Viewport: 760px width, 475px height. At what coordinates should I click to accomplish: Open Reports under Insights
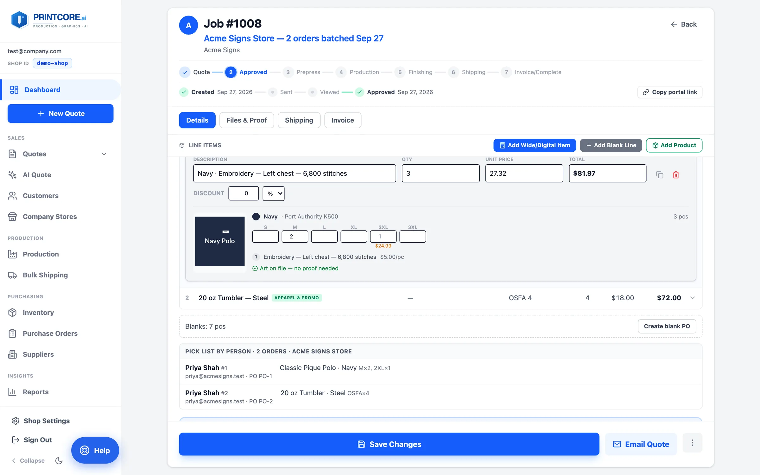(x=35, y=392)
